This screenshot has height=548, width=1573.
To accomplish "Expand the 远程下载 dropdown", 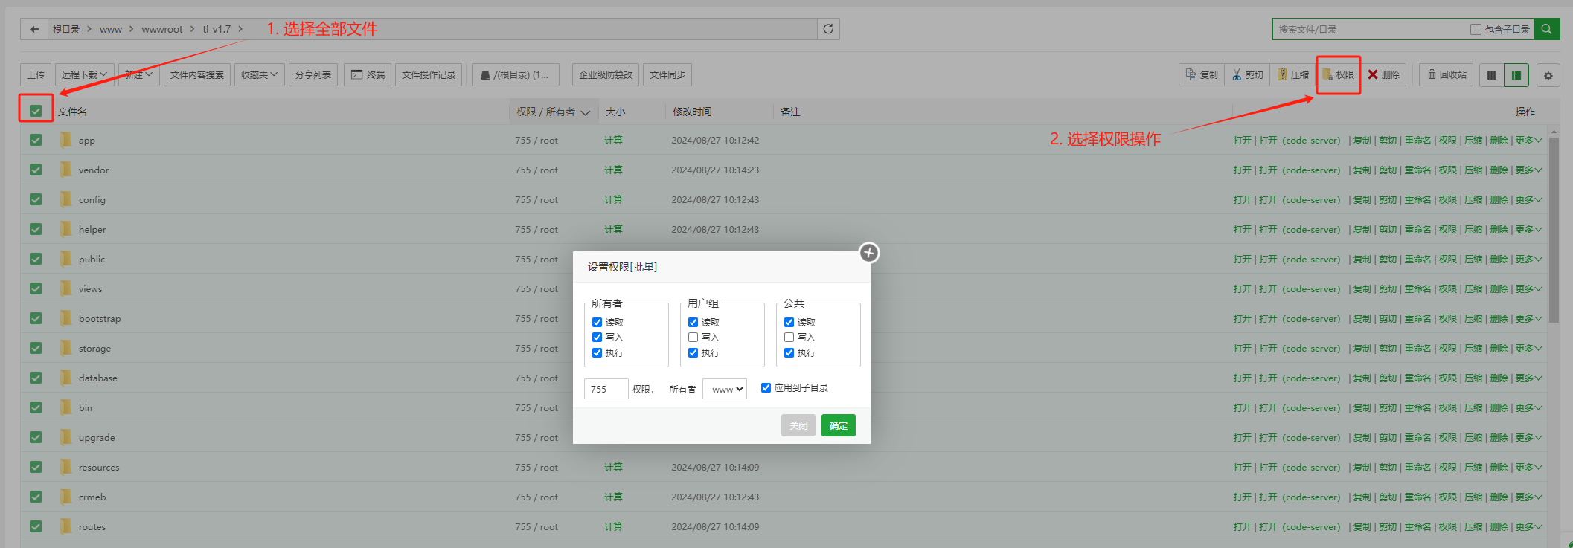I will pyautogui.click(x=84, y=75).
